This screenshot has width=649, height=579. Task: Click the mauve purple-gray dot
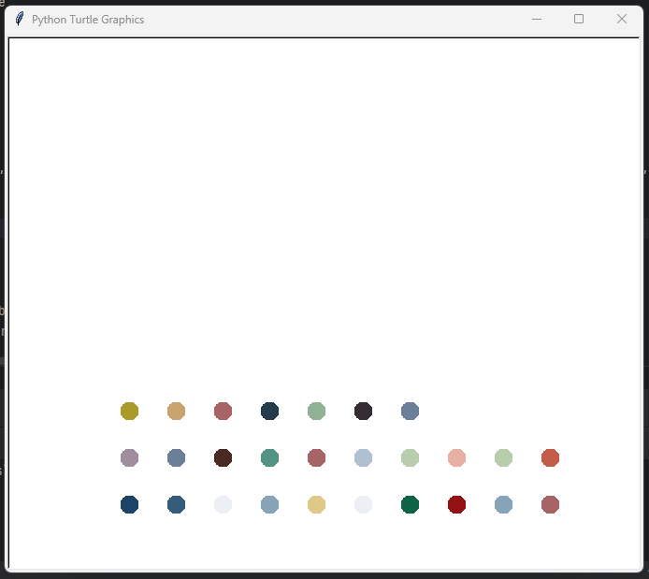point(129,458)
